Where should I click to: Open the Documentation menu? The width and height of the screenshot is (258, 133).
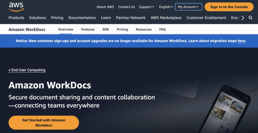(x=82, y=18)
